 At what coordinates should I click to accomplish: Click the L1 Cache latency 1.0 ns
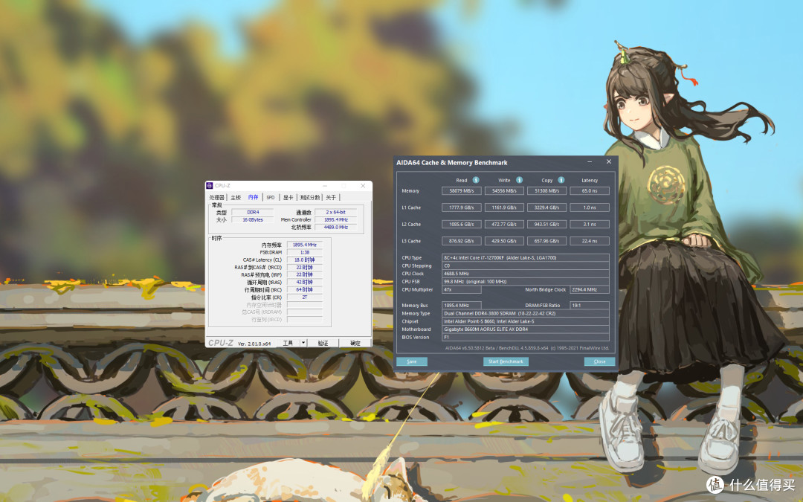(590, 207)
